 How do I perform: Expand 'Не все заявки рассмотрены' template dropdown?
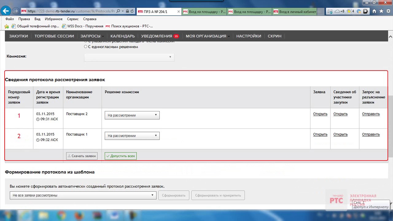tap(83, 195)
